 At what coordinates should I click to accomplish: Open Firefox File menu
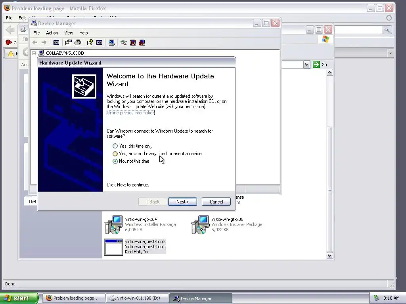[9, 18]
